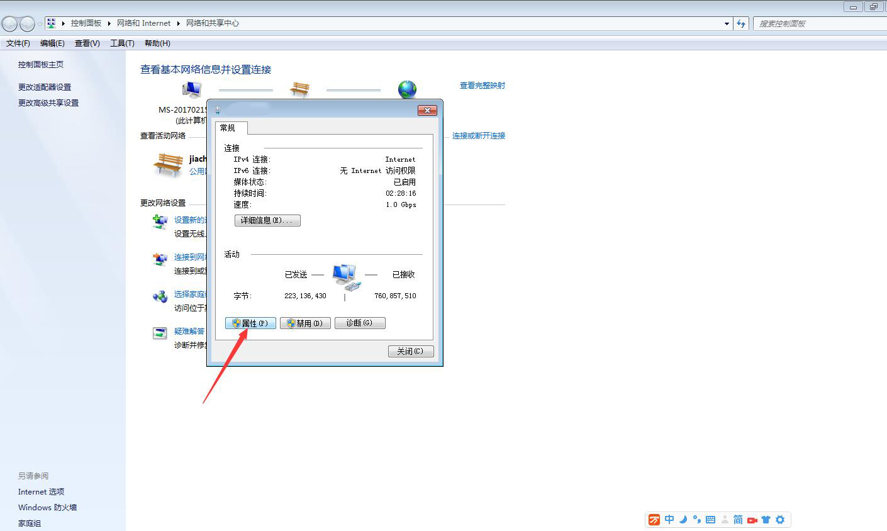Click the network activity computers icon in dialog
The width and height of the screenshot is (887, 531).
pyautogui.click(x=346, y=278)
